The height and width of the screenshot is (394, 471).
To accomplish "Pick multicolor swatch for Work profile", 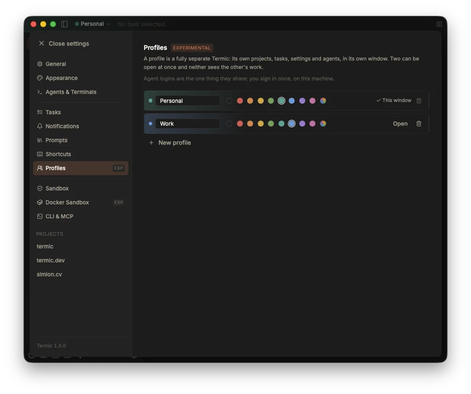I will 323,124.
